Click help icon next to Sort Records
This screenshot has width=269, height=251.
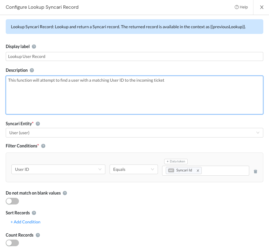pos(34,213)
